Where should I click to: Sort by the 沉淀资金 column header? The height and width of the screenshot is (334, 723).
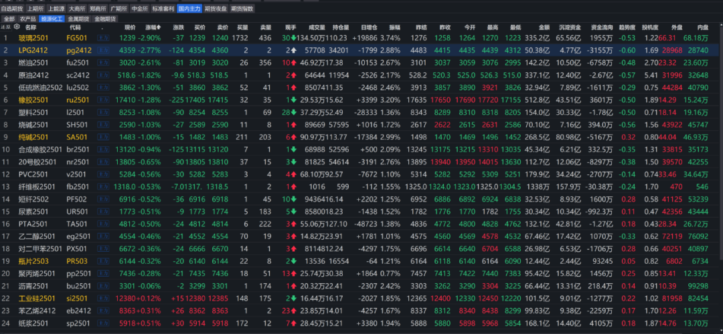(569, 27)
